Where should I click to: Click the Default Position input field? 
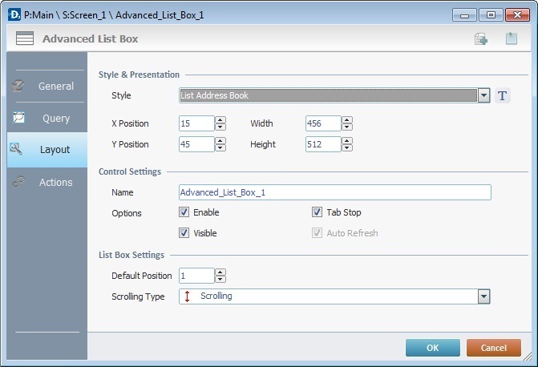pyautogui.click(x=197, y=276)
